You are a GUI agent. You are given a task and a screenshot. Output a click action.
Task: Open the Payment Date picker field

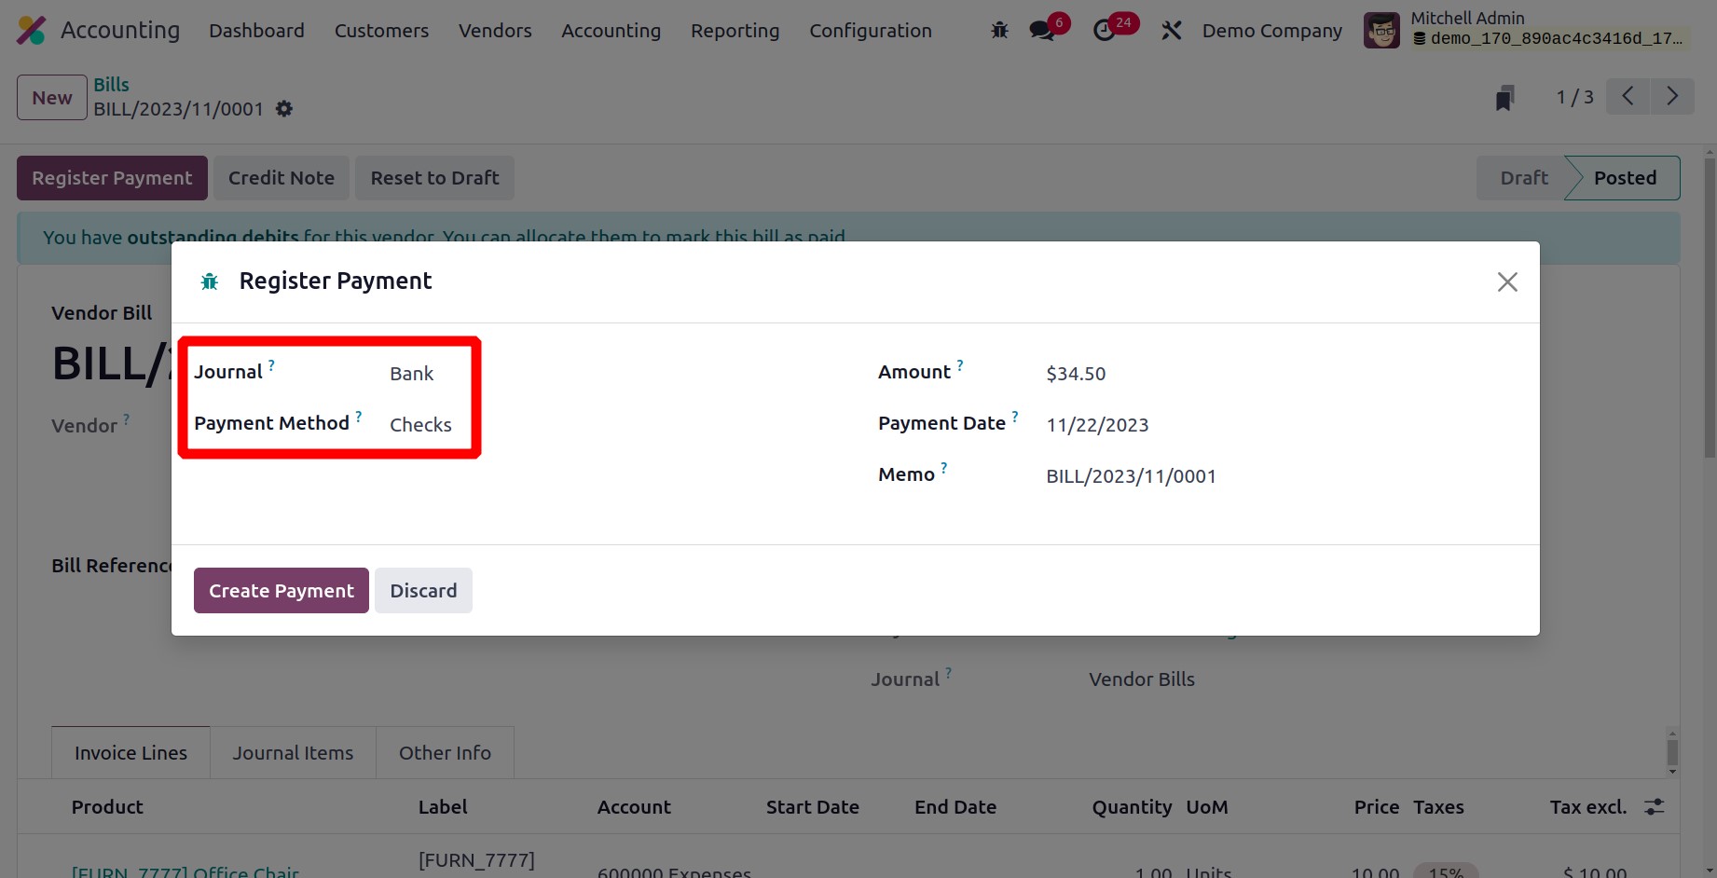click(1097, 425)
